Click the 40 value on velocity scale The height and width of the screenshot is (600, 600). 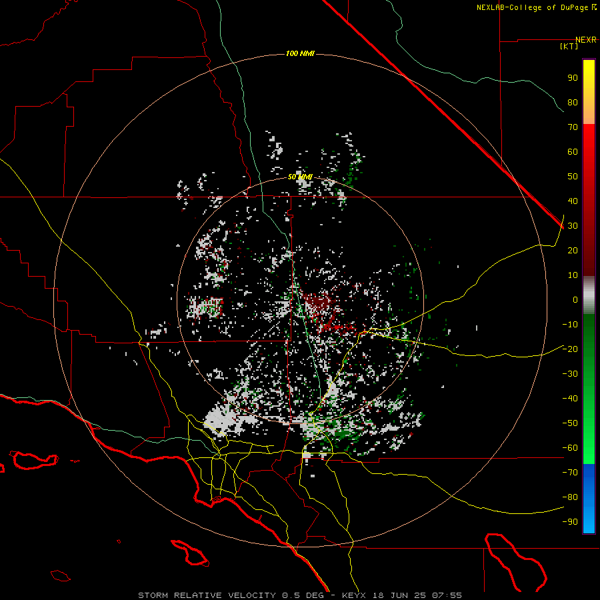tap(573, 201)
